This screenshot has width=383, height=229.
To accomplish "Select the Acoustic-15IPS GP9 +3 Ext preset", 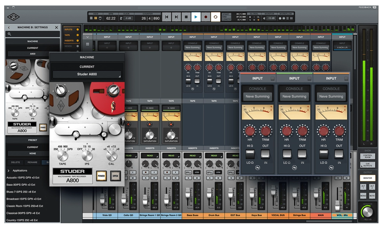I will 23,178.
